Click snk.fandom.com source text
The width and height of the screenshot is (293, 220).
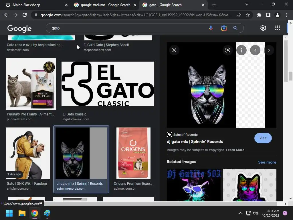[x=19, y=188]
